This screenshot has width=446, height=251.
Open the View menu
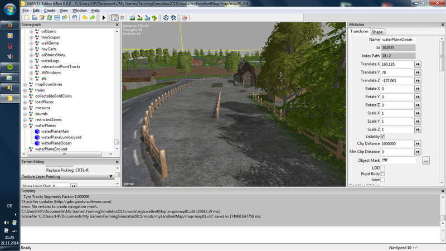64,11
